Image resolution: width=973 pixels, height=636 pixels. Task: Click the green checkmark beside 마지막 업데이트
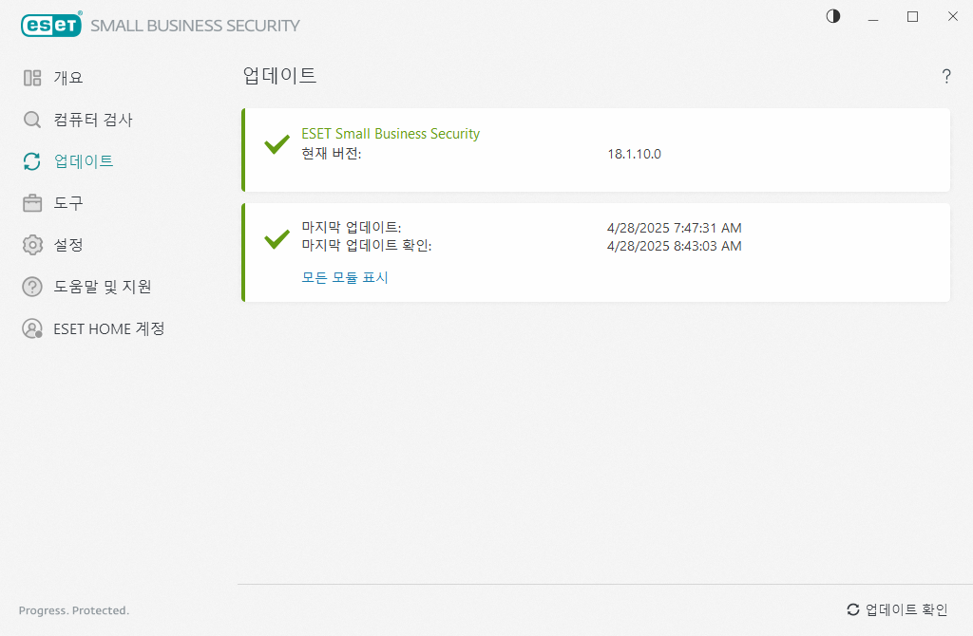click(x=277, y=238)
